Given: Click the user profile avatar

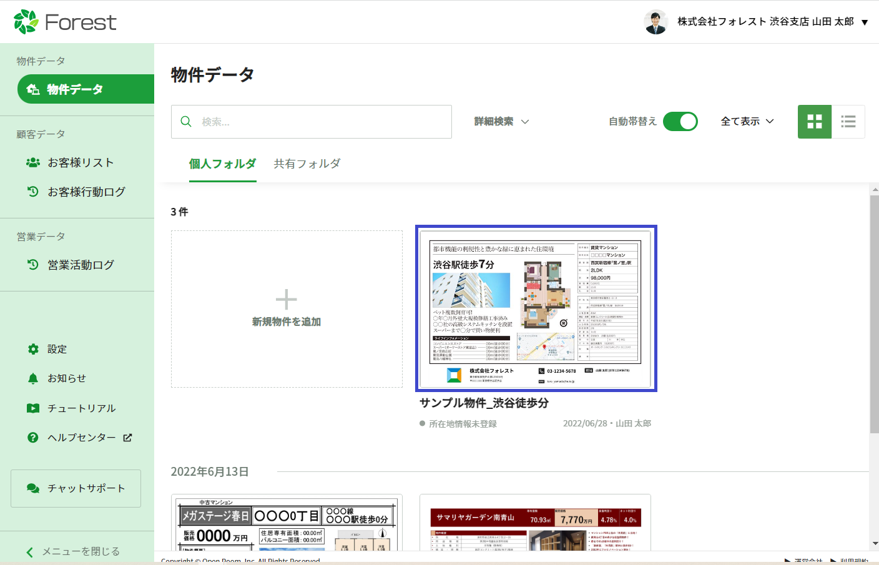Looking at the screenshot, I should tap(656, 22).
